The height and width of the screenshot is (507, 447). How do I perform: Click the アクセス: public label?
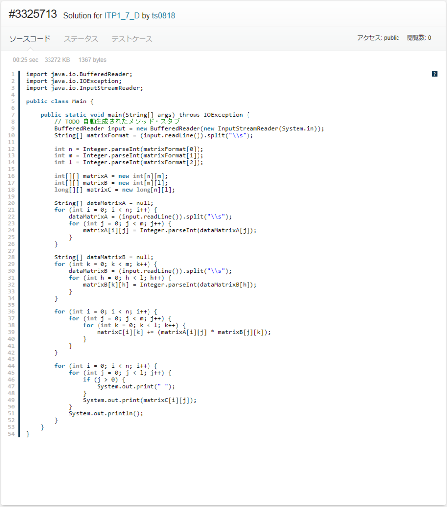(378, 38)
